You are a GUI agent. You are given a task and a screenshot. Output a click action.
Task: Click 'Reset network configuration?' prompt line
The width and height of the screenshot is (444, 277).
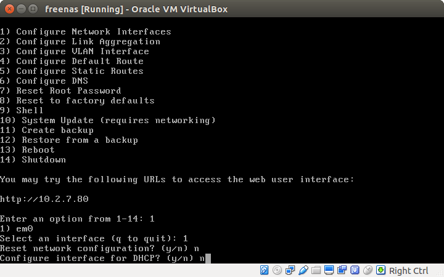(99, 249)
